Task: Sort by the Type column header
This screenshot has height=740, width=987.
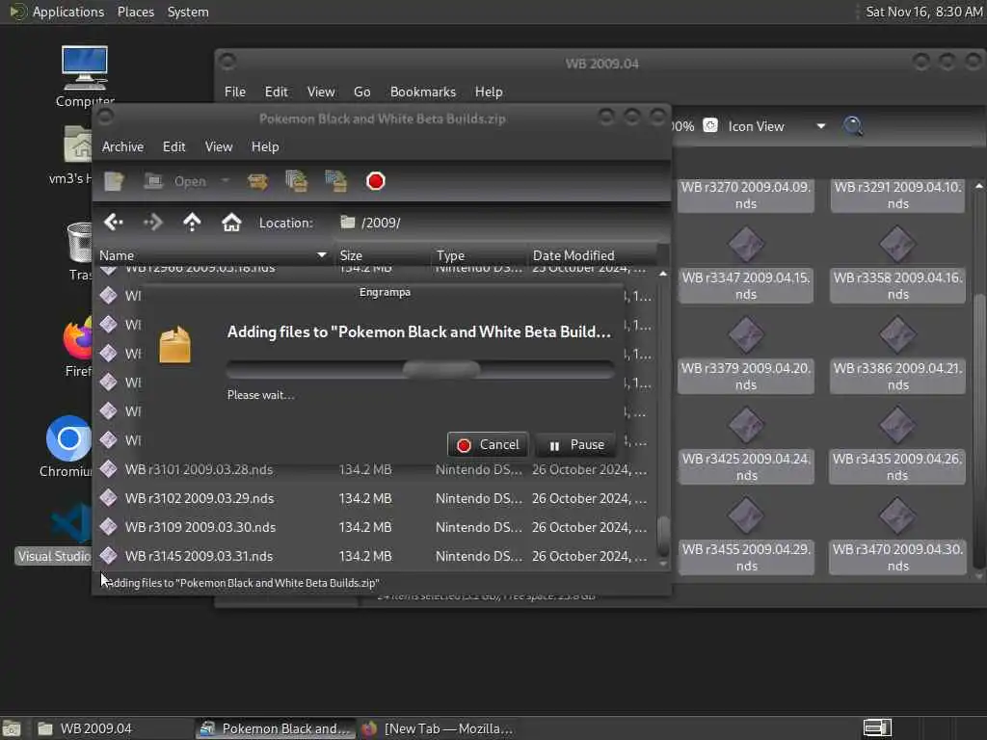Action: click(479, 255)
